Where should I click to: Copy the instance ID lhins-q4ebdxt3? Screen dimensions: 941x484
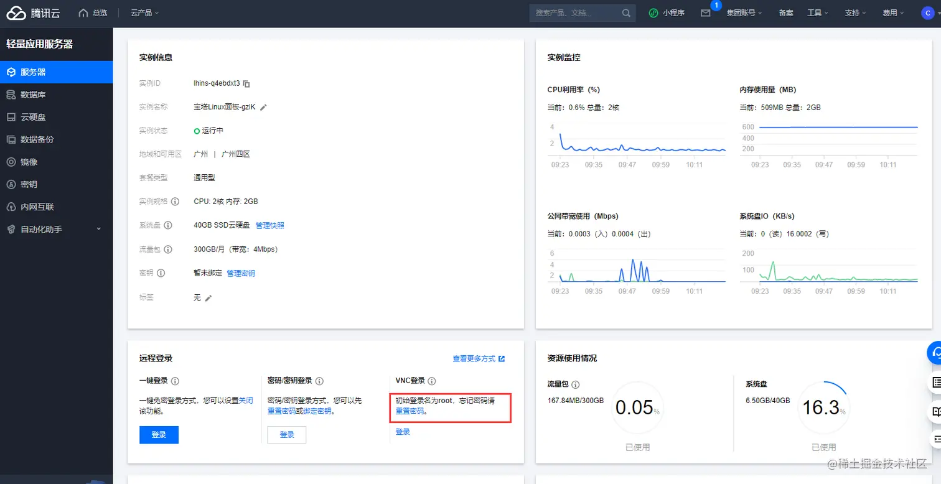246,83
